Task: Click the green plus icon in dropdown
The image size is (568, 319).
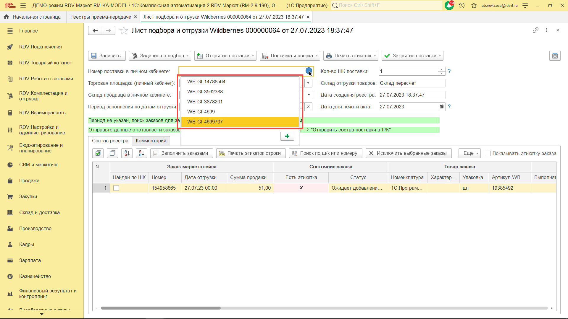Action: click(287, 136)
